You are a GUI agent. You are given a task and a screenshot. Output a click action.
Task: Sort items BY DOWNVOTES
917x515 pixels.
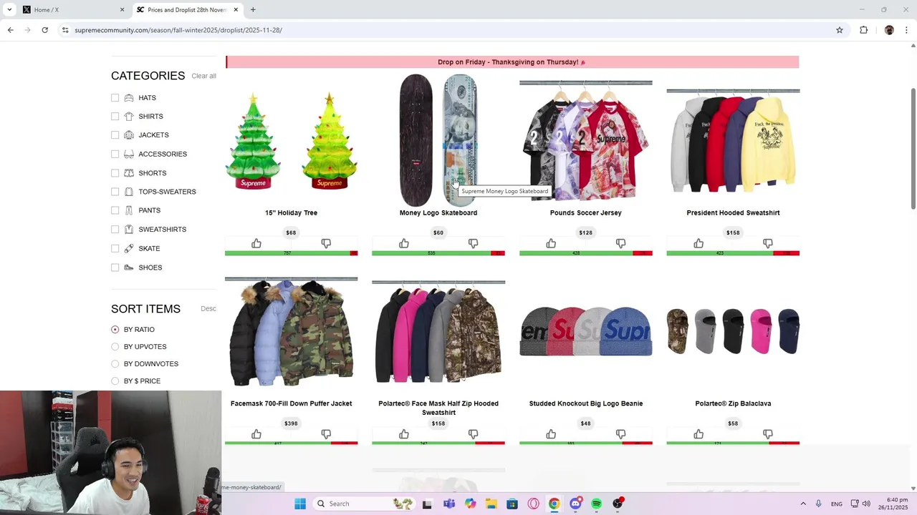pyautogui.click(x=115, y=364)
